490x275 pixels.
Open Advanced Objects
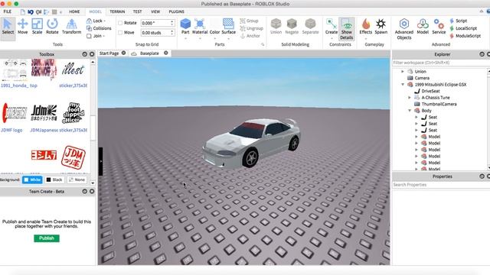click(404, 29)
